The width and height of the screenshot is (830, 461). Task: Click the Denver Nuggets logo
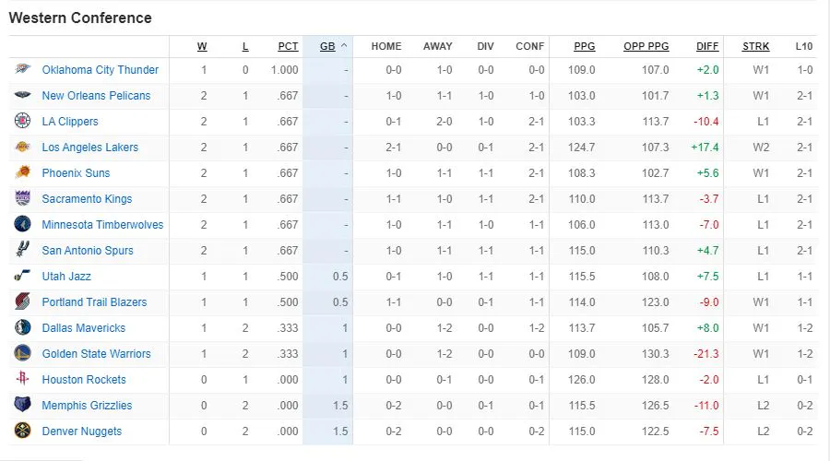click(x=23, y=431)
